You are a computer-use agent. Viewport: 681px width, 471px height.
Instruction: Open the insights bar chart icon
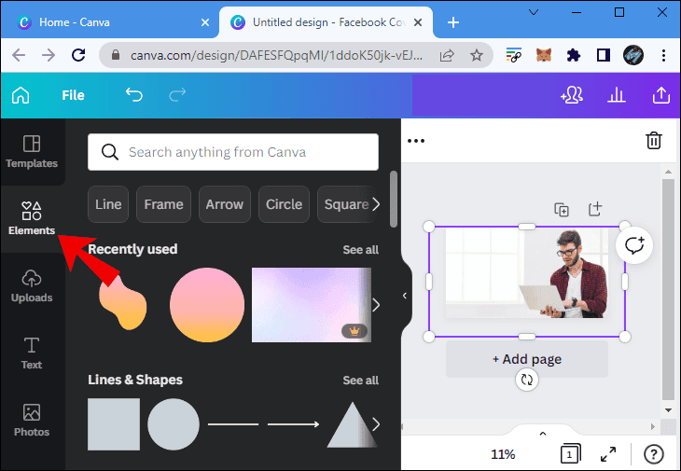[617, 95]
